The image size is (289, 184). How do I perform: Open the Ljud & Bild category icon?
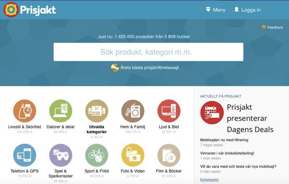point(169,111)
